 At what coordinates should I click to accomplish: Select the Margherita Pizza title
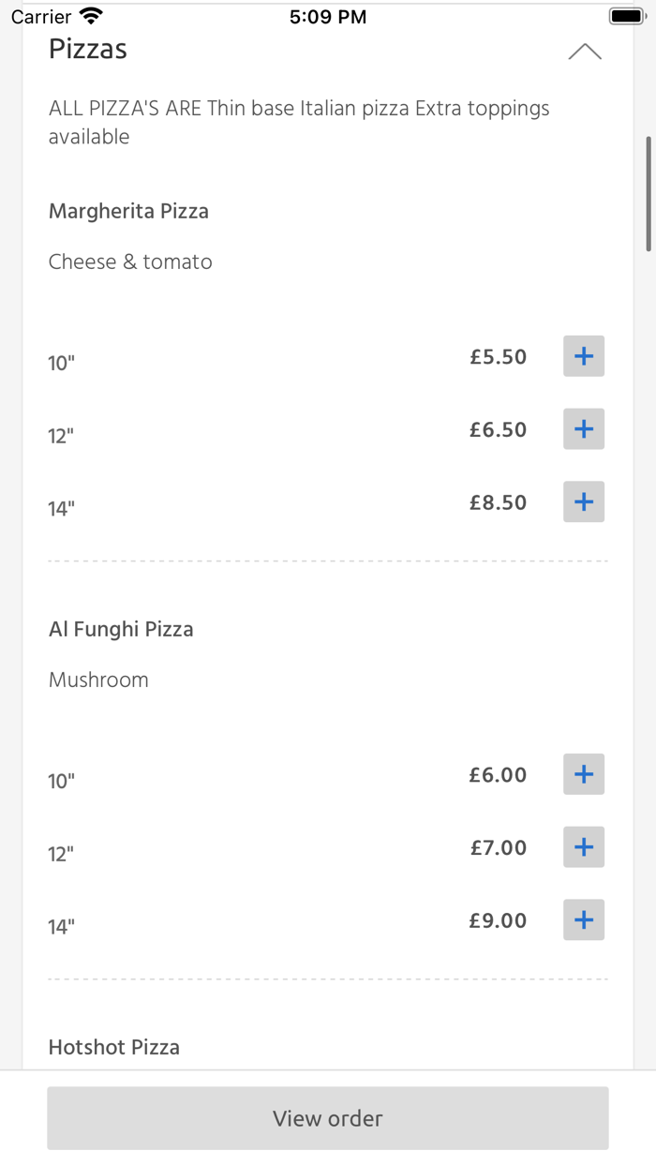[x=128, y=211]
